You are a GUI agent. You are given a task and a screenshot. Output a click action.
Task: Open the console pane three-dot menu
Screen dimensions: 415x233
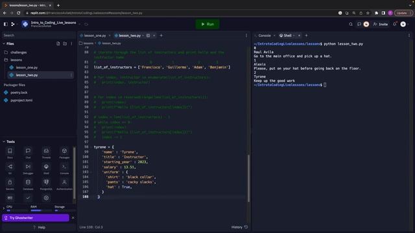click(x=409, y=36)
